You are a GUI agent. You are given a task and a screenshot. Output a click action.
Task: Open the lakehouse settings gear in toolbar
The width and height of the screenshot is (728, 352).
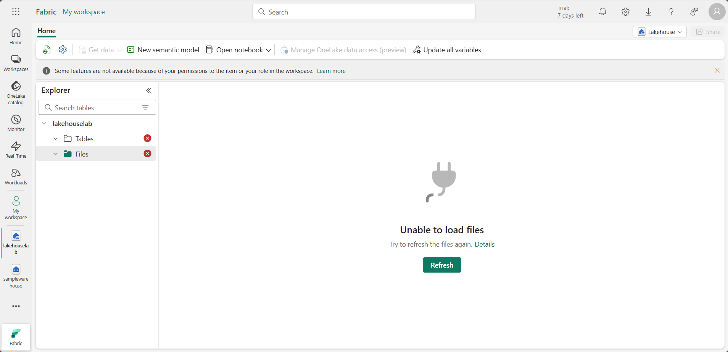pyautogui.click(x=63, y=50)
